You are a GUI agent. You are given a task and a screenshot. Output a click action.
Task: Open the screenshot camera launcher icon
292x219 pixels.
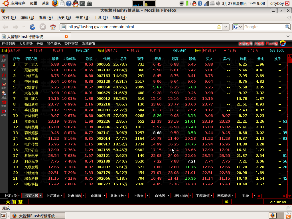[89, 3]
